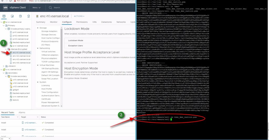Open the Networking inventory view icon
This screenshot has width=269, height=140.
[x=29, y=16]
